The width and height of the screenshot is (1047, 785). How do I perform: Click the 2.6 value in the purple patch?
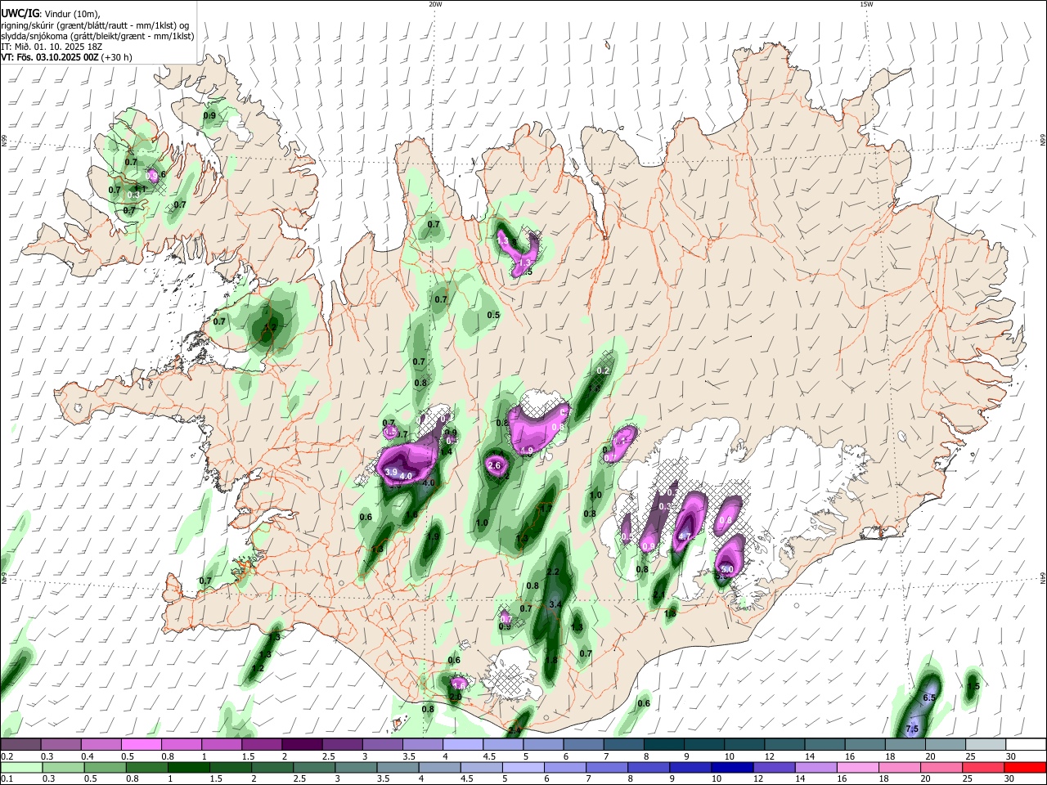click(494, 465)
